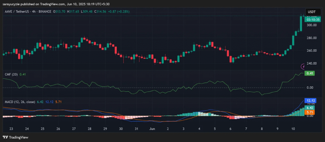Click the blue MACD 12.12 value tag

[x=309, y=101]
